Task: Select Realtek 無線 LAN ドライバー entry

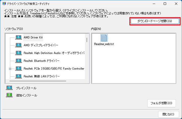Action: [x=42, y=76]
